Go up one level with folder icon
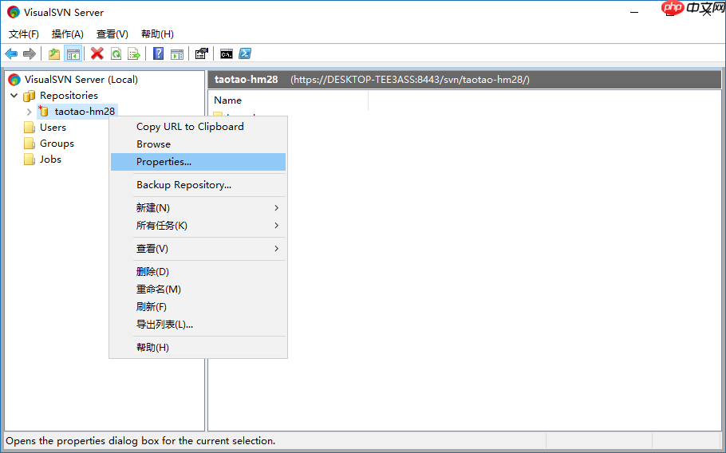The height and width of the screenshot is (453, 726). 54,53
